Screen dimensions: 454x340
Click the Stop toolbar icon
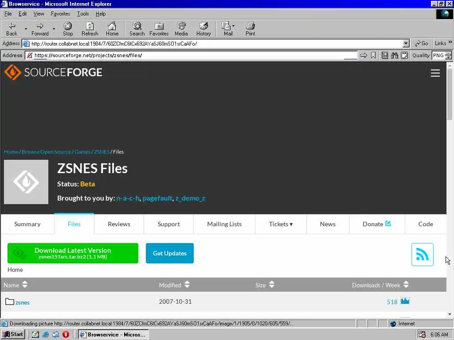68,29
